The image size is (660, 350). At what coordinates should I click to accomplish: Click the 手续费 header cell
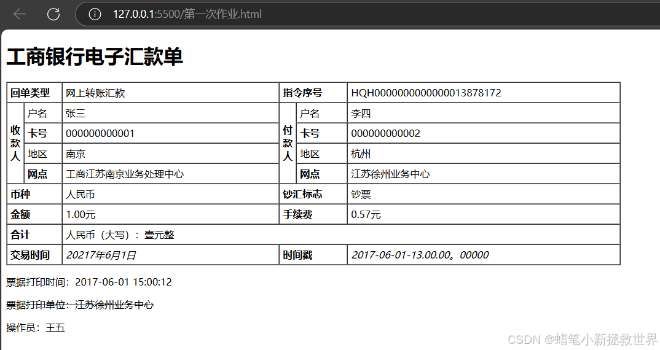[x=313, y=214]
